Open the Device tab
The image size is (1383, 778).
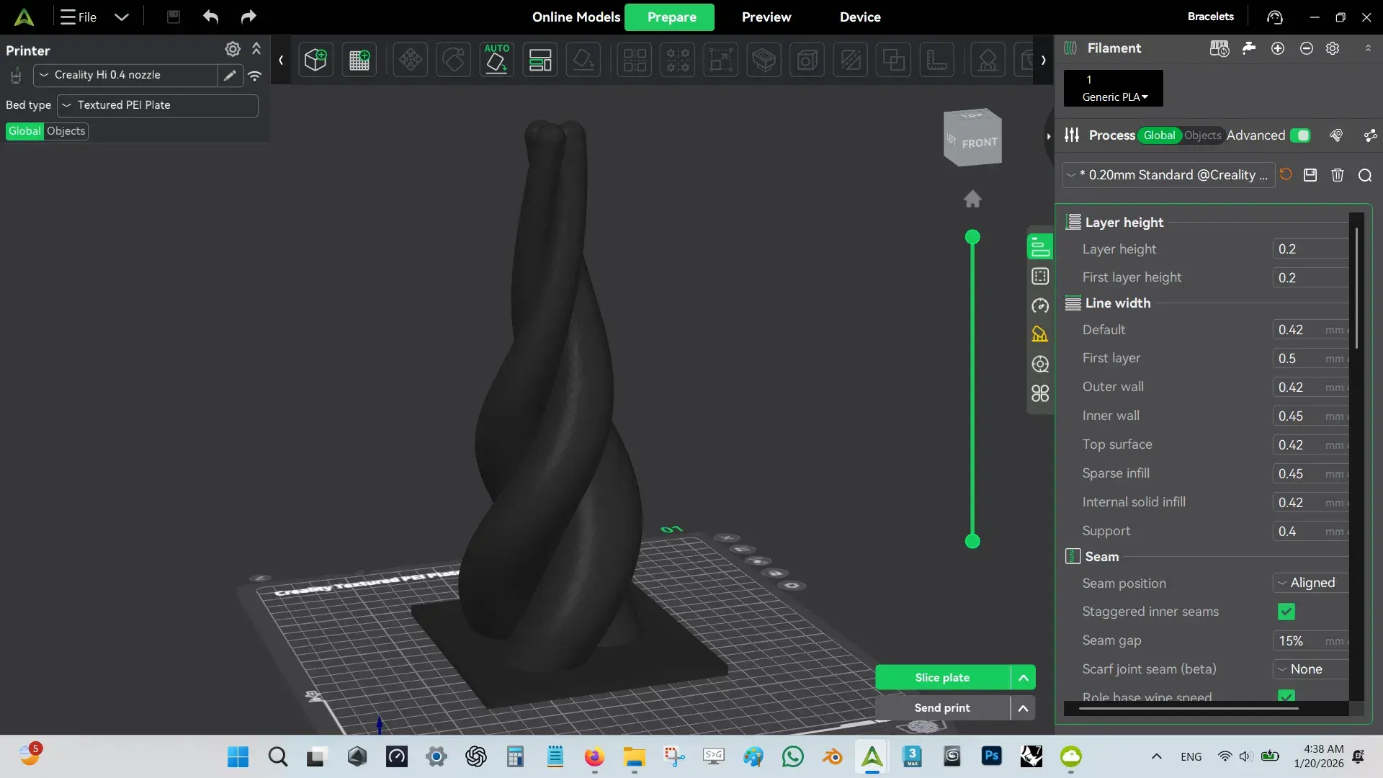[x=860, y=17]
